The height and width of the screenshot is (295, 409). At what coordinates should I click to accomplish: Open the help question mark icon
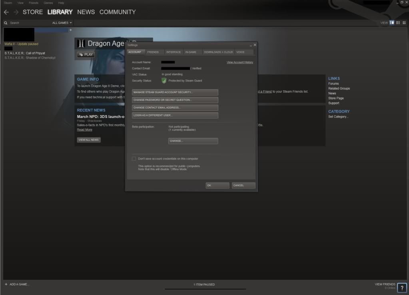(402, 288)
